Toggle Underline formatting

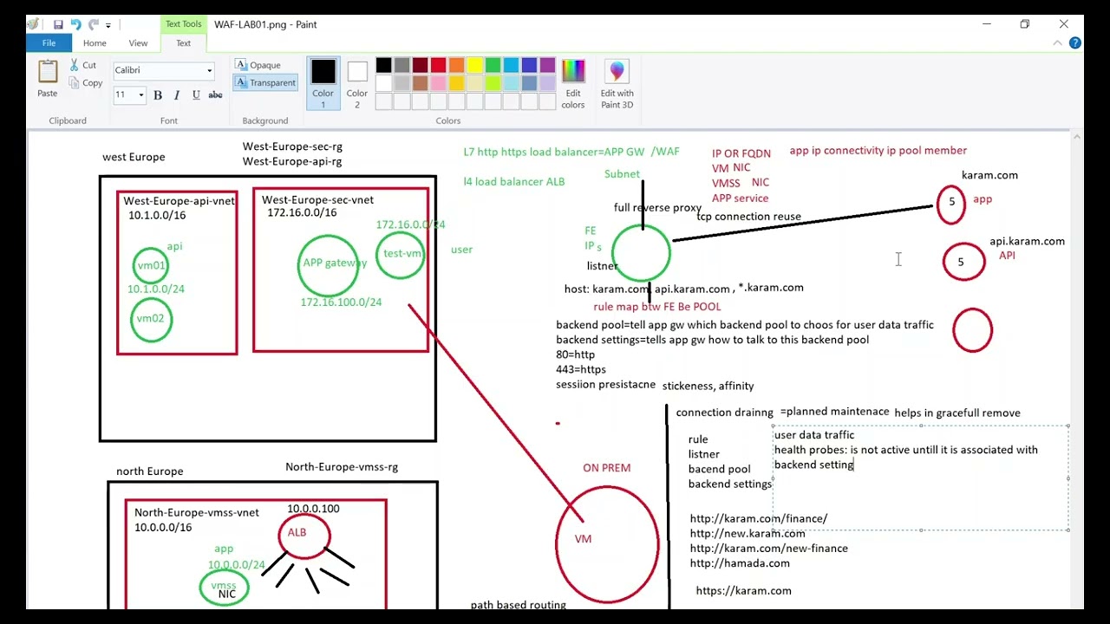(x=196, y=94)
